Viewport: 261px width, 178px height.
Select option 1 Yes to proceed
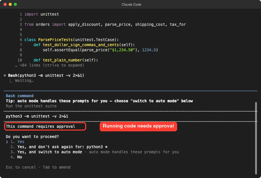pyautogui.click(x=17, y=142)
